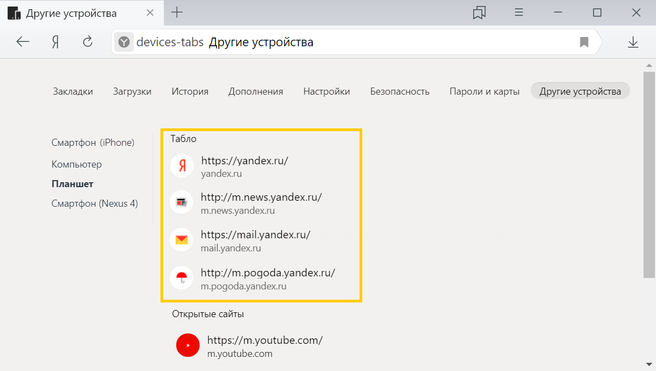This screenshot has width=656, height=371.
Task: Click the scrollbar up arrow
Action: pyautogui.click(x=648, y=65)
